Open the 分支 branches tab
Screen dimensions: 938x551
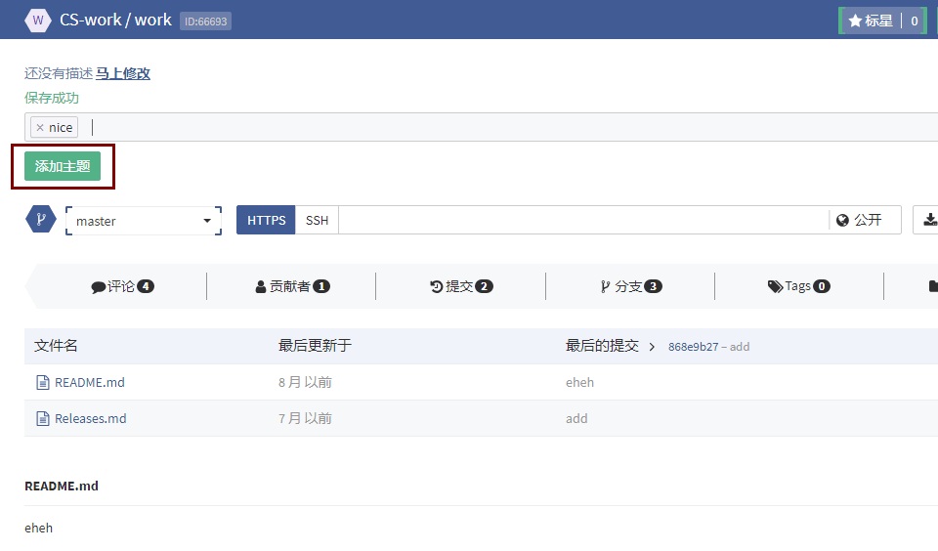(630, 286)
